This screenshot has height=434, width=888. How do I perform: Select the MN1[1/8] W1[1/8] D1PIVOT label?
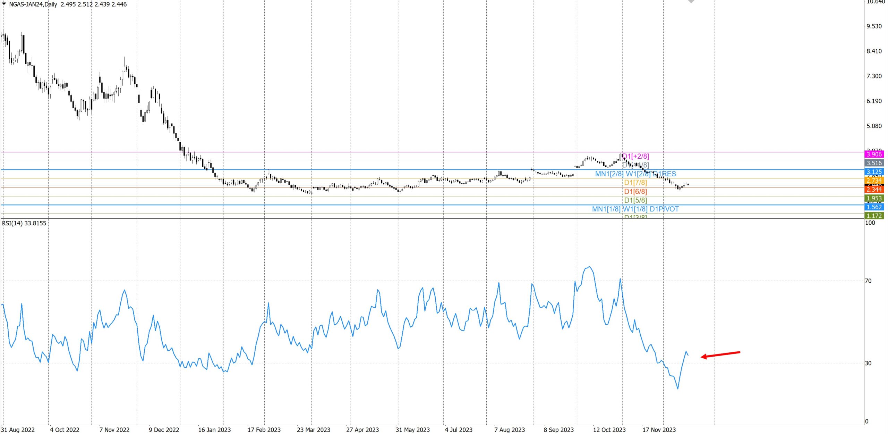pyautogui.click(x=635, y=209)
